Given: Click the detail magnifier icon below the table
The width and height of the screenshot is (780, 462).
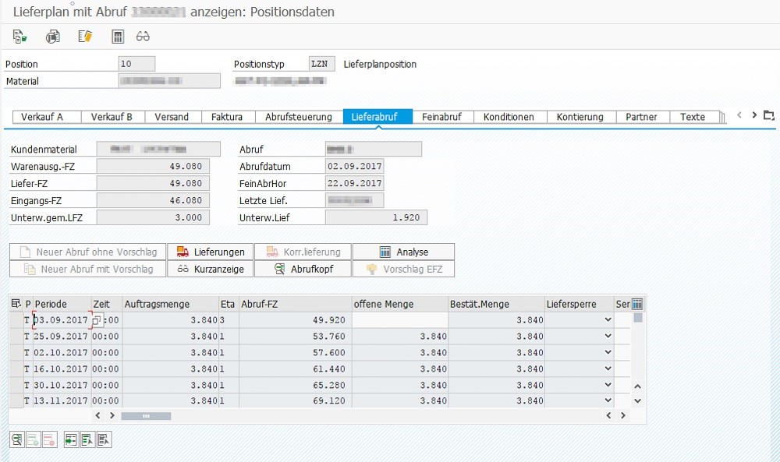Looking at the screenshot, I should [x=17, y=439].
